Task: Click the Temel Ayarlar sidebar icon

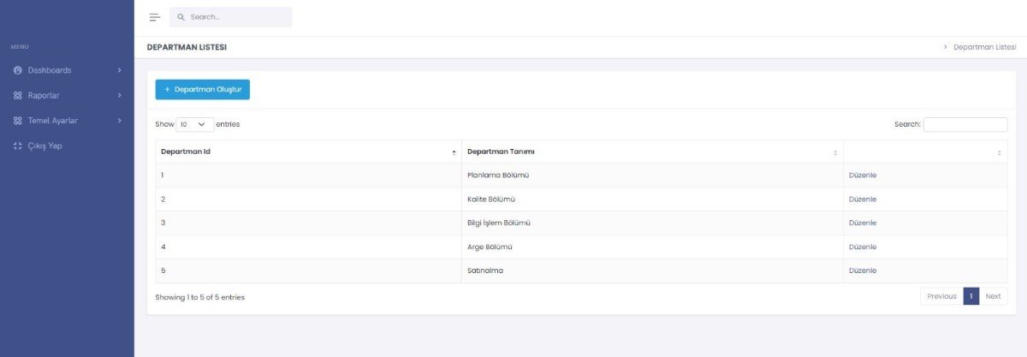Action: (18, 121)
